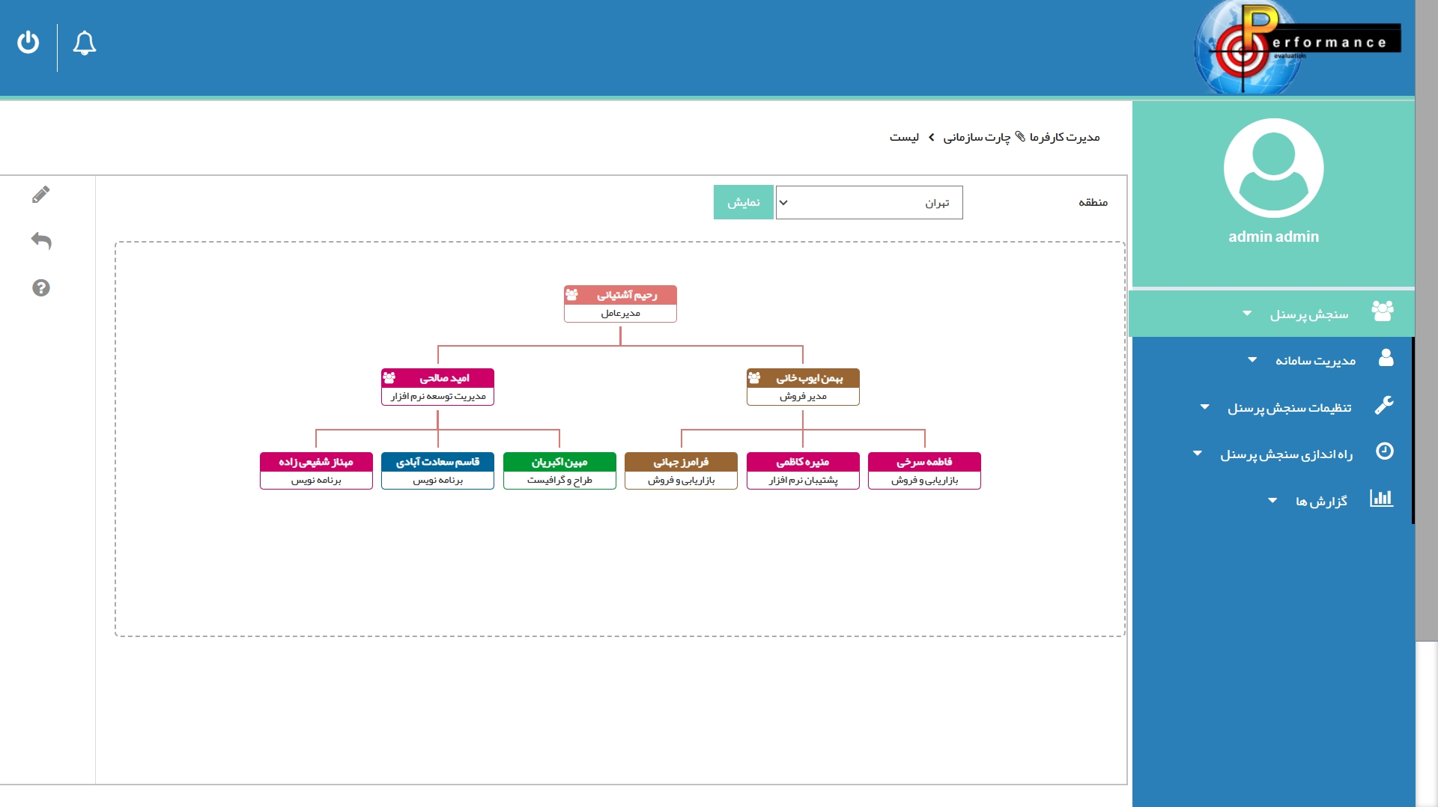
Task: Click the چارت سازمانی breadcrumb link
Action: coord(977,138)
